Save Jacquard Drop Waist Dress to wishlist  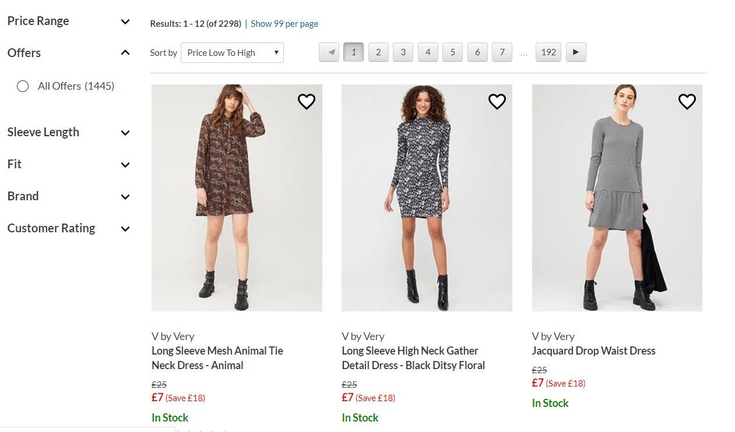(x=687, y=102)
